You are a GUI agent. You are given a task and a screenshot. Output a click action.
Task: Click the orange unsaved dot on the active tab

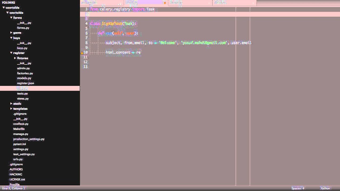165,3
